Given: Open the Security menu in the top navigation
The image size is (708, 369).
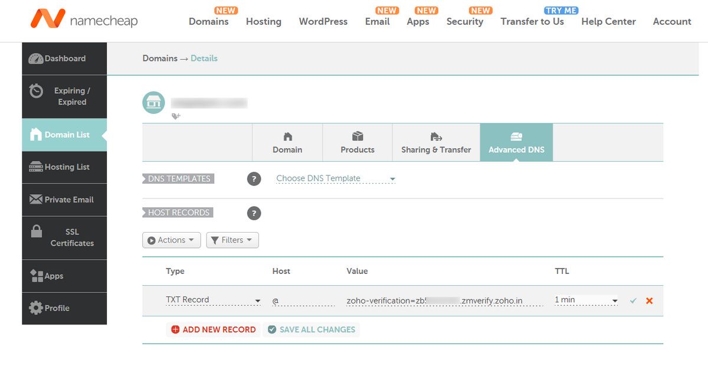Looking at the screenshot, I should point(466,21).
